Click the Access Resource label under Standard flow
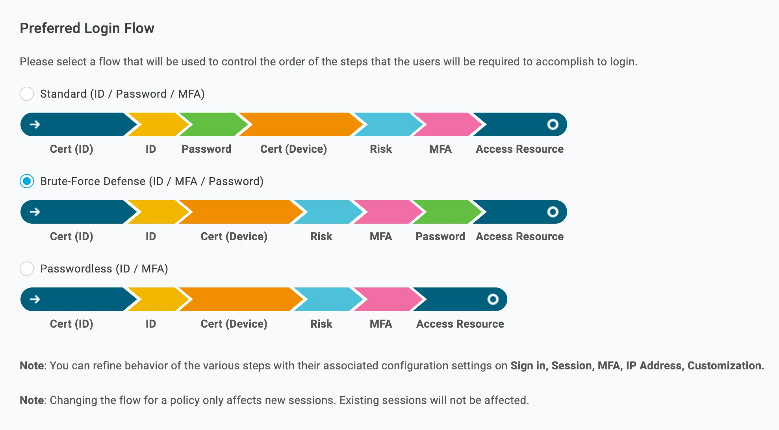 click(519, 149)
